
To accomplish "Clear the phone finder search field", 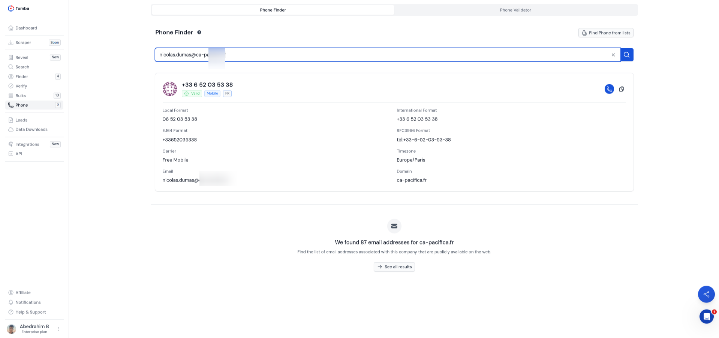I will click(613, 55).
